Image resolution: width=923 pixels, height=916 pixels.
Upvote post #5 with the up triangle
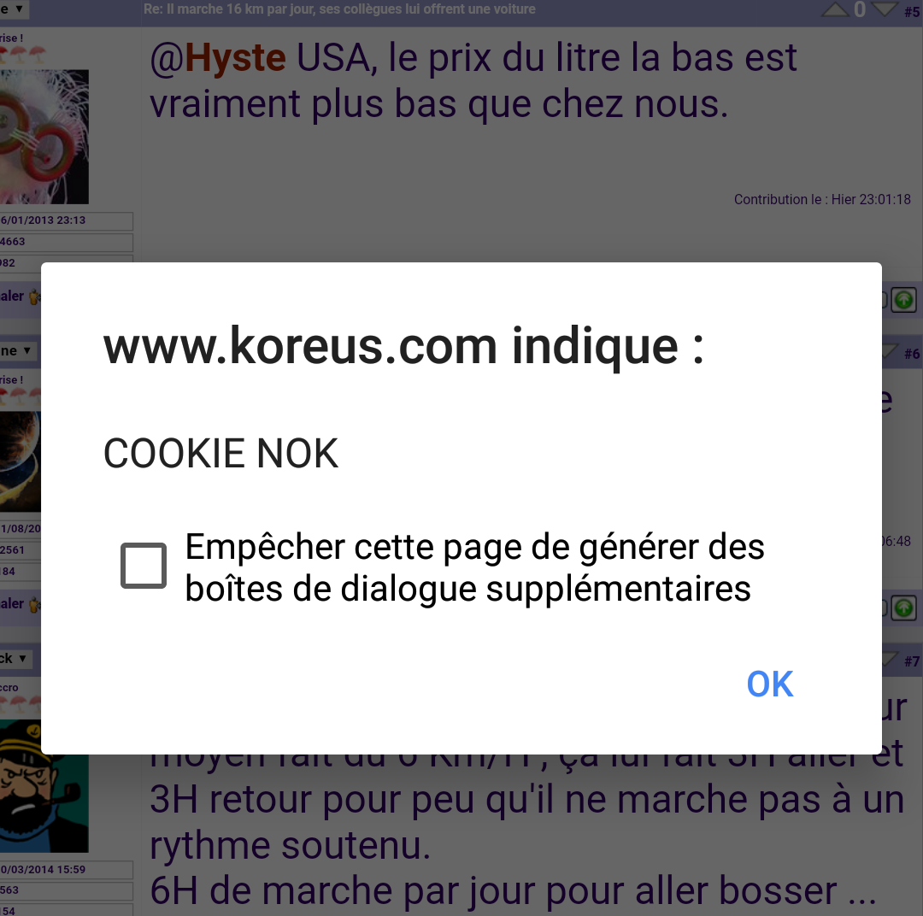pyautogui.click(x=835, y=9)
